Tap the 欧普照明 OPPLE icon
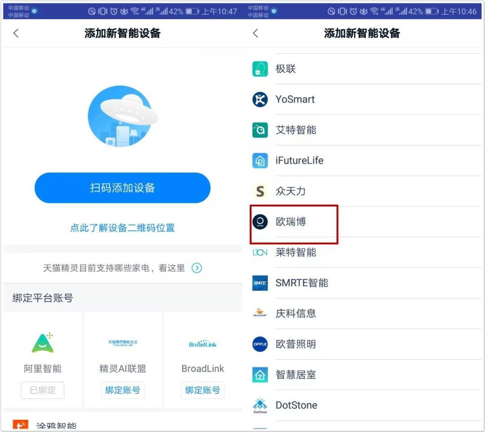This screenshot has height=432, width=485. pos(260,344)
